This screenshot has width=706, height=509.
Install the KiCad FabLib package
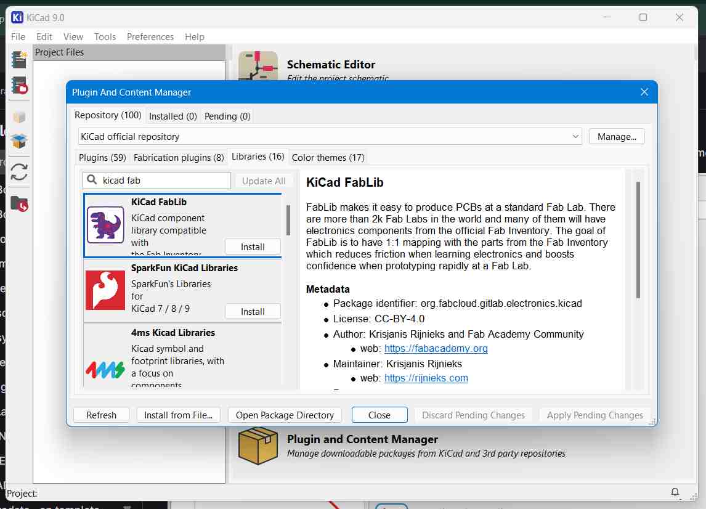[253, 247]
